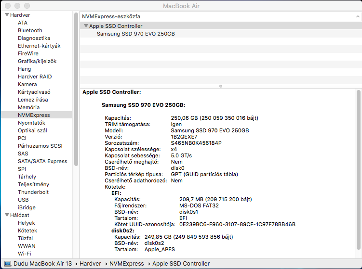
Task: Click the MacBook computer icon in path bar
Action: (x=8, y=264)
